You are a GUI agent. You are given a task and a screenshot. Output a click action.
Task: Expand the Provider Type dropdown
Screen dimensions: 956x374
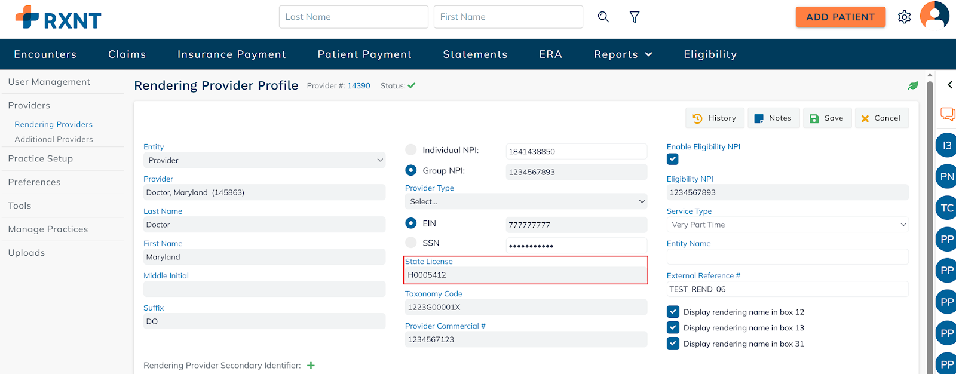coord(525,202)
